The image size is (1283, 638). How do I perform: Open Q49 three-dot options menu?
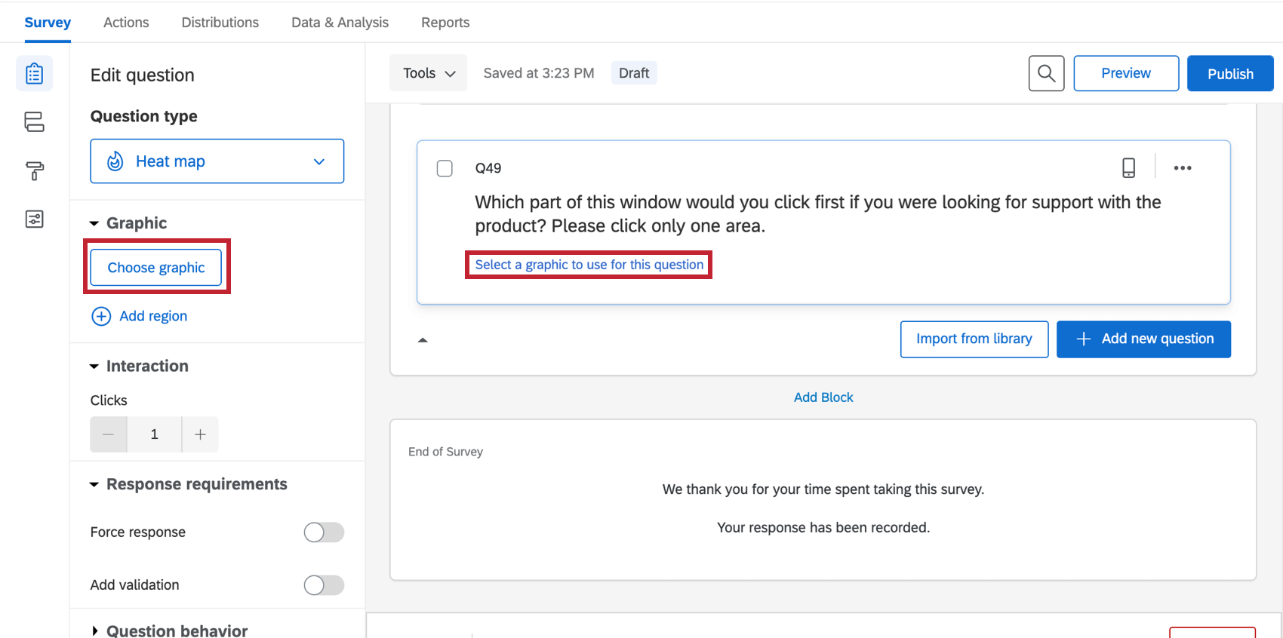pos(1183,167)
